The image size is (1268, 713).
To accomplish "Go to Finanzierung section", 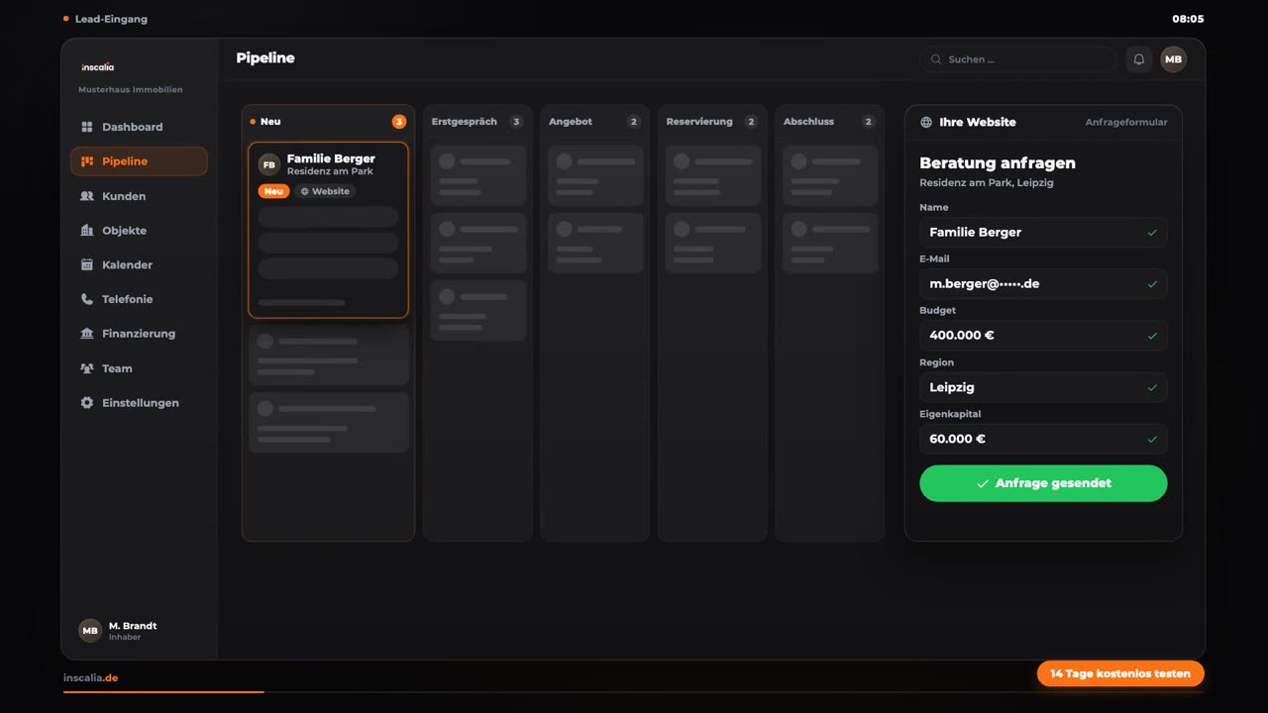I will click(139, 334).
